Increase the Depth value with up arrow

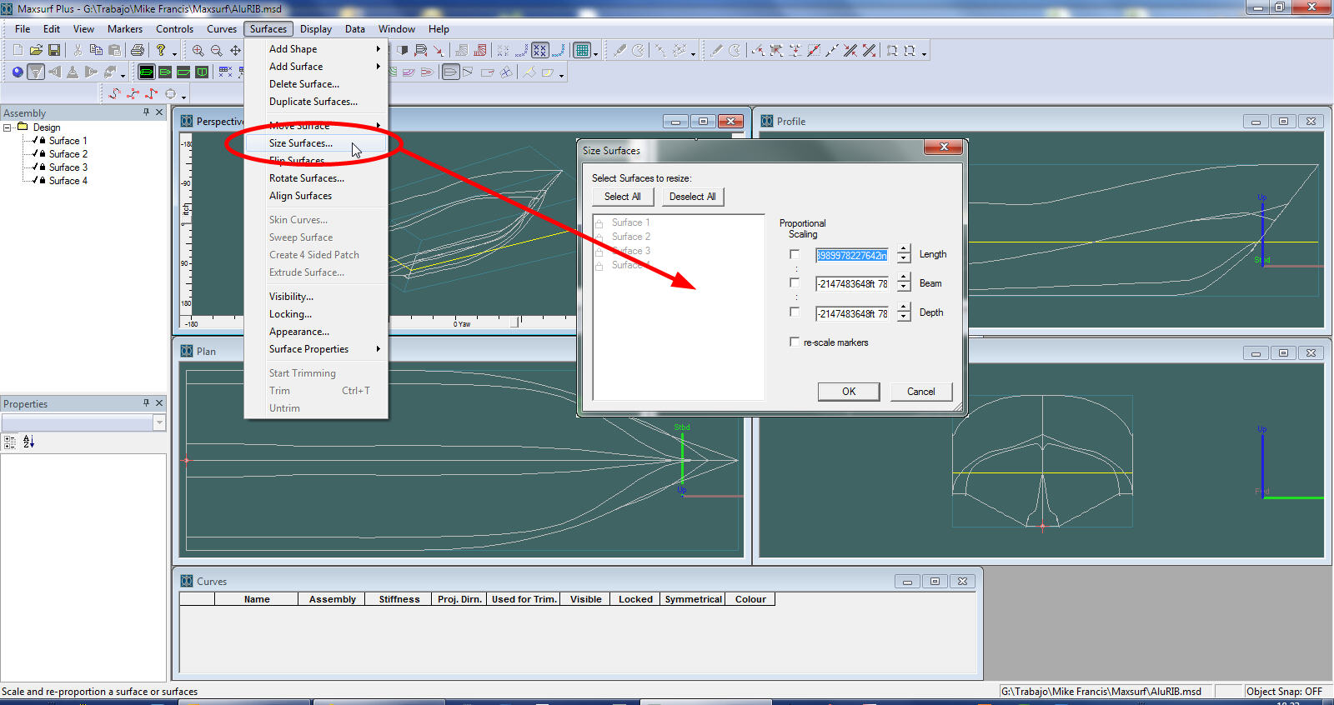pyautogui.click(x=904, y=308)
